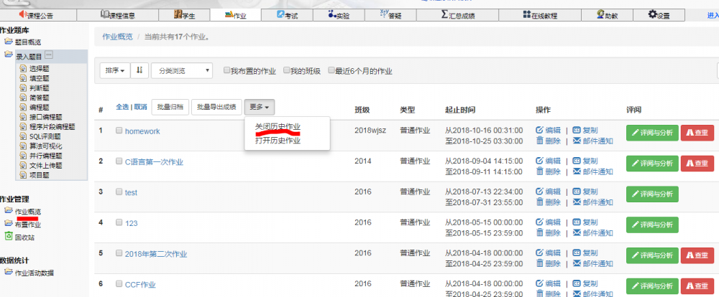Click 编辑 for 123 row
Image resolution: width=719 pixels, height=297 pixels.
549,222
